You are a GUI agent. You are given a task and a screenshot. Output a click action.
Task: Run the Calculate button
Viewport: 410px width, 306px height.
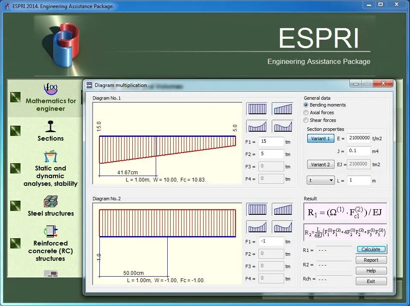371,249
